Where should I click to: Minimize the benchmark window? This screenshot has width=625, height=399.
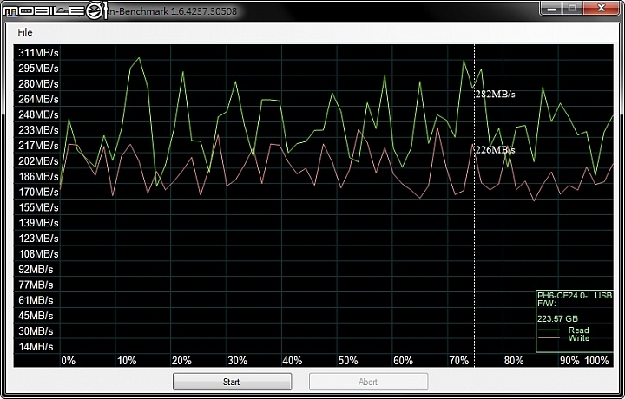click(x=552, y=9)
